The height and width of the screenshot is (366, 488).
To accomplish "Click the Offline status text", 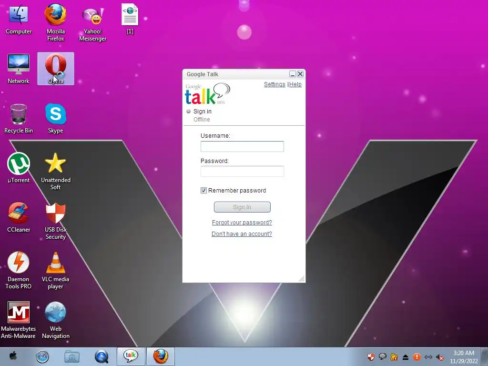I will coord(202,120).
